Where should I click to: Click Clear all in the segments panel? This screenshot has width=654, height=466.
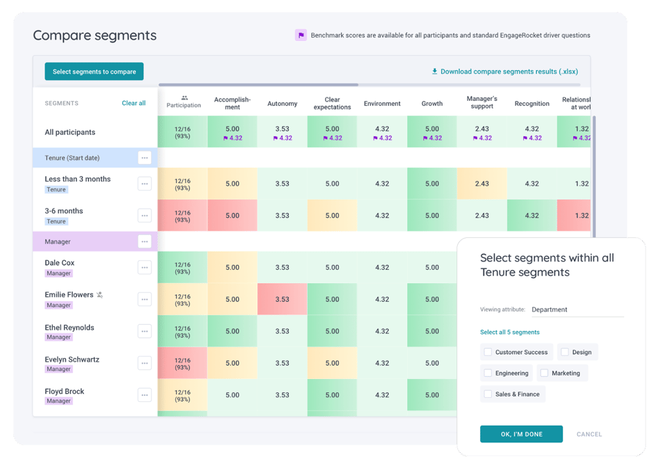tap(134, 102)
